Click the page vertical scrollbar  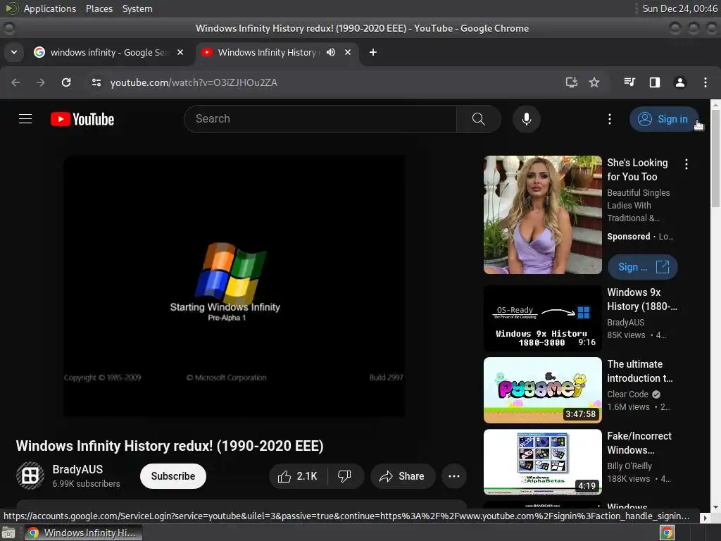pos(715,158)
